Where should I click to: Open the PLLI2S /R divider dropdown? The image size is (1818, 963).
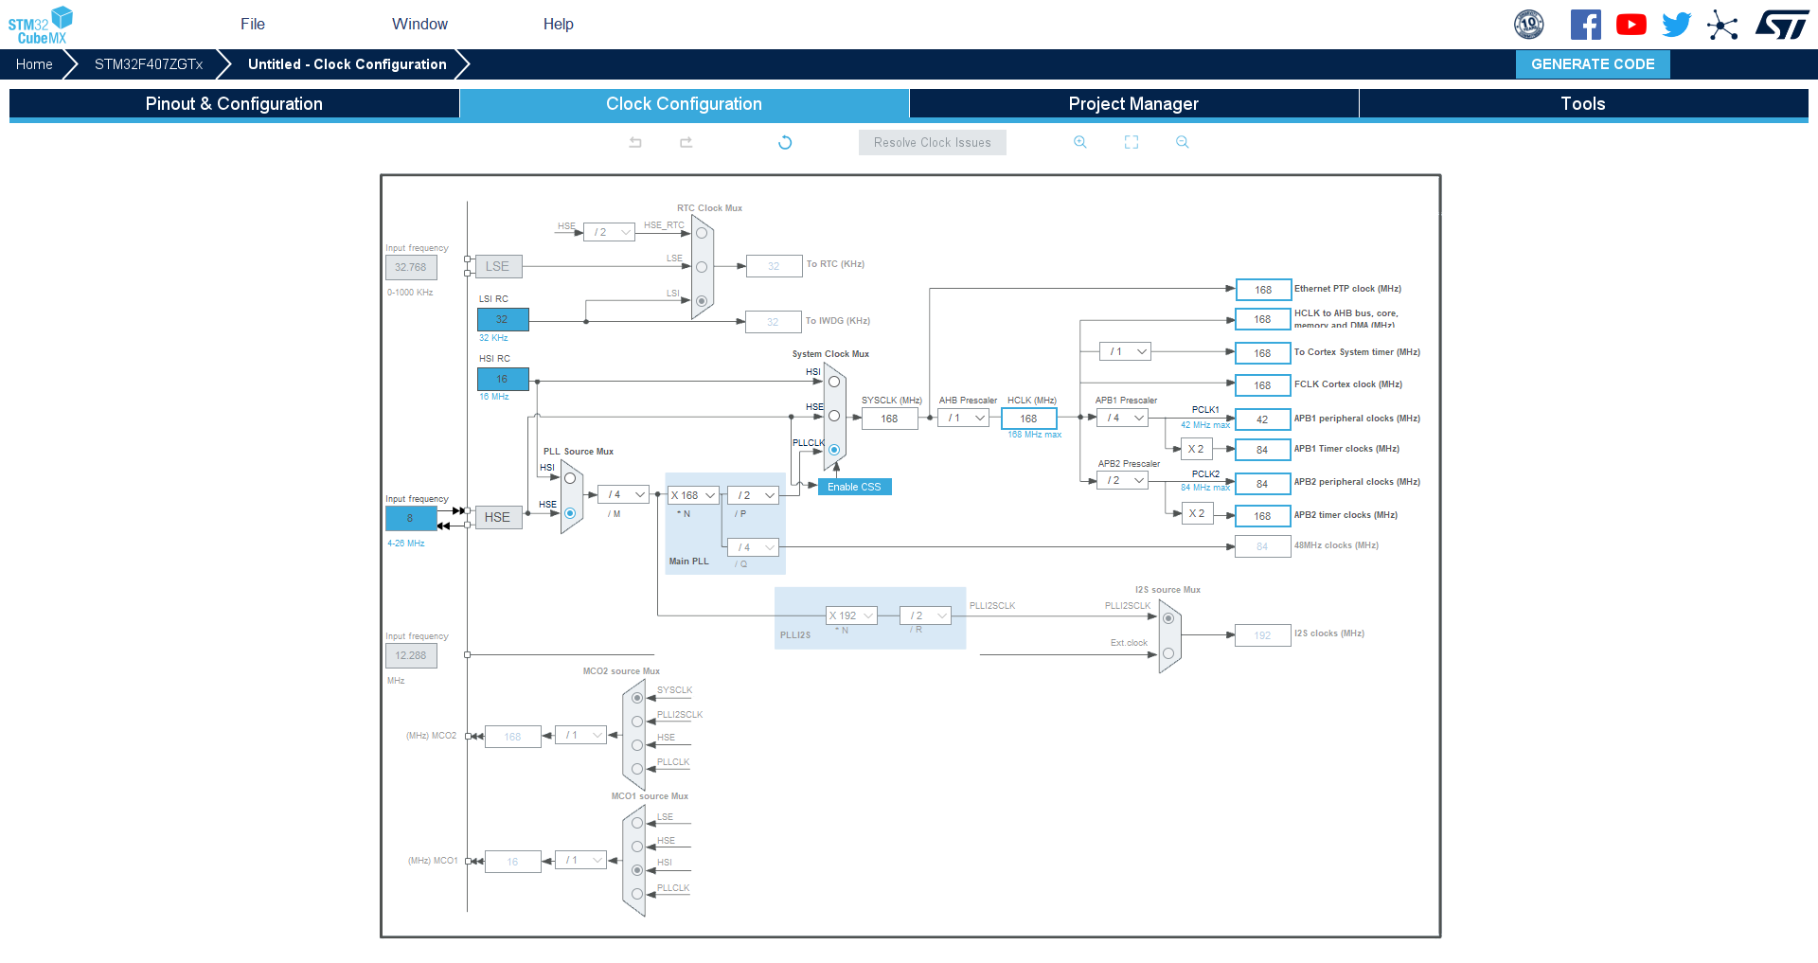pos(925,615)
